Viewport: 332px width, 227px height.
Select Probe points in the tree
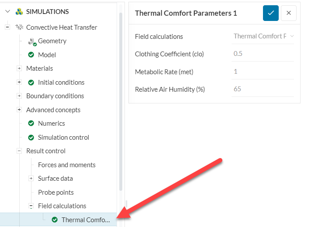[55, 193]
